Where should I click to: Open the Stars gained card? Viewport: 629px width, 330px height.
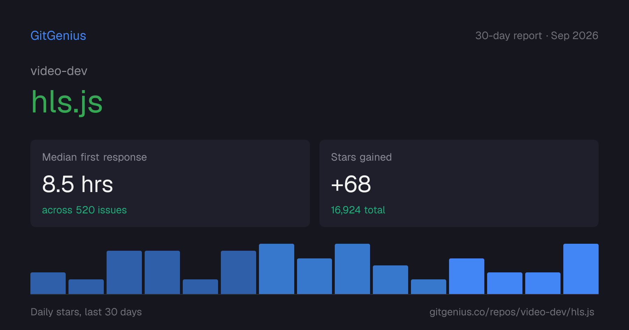459,183
